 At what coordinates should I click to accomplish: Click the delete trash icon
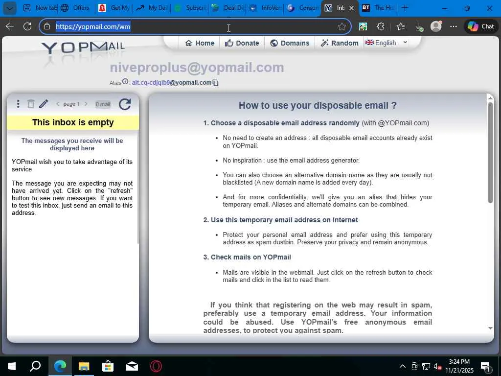(31, 104)
